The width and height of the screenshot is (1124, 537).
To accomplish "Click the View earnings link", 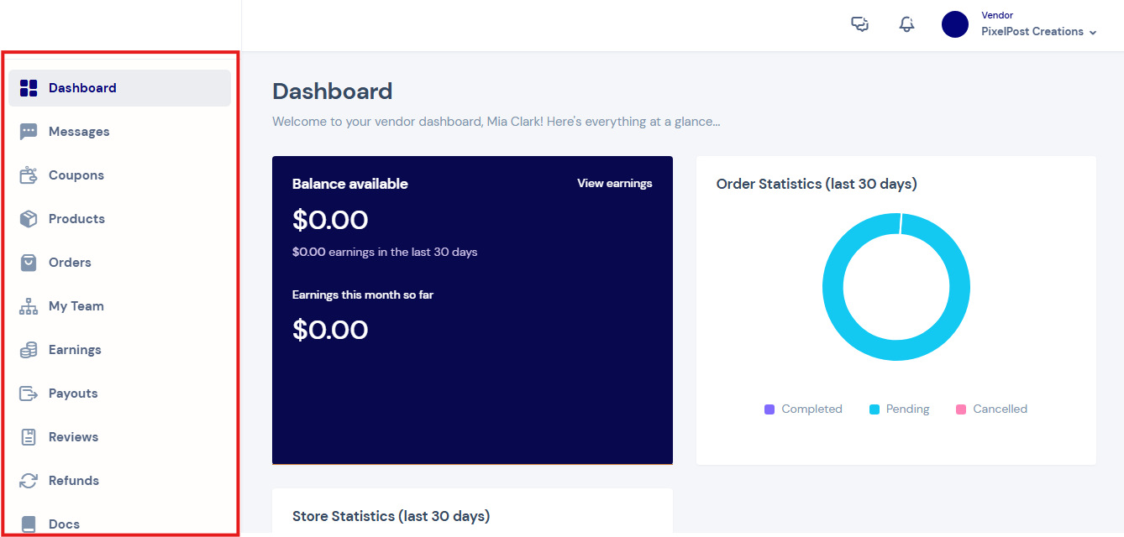I will pyautogui.click(x=615, y=183).
